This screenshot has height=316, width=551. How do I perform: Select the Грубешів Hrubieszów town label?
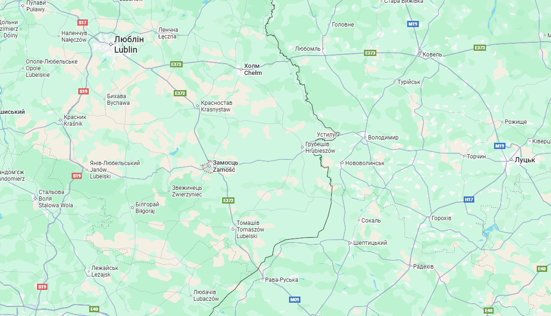pos(320,147)
